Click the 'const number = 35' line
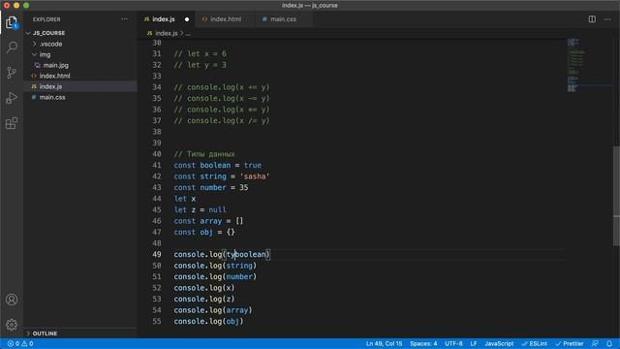 [x=211, y=187]
